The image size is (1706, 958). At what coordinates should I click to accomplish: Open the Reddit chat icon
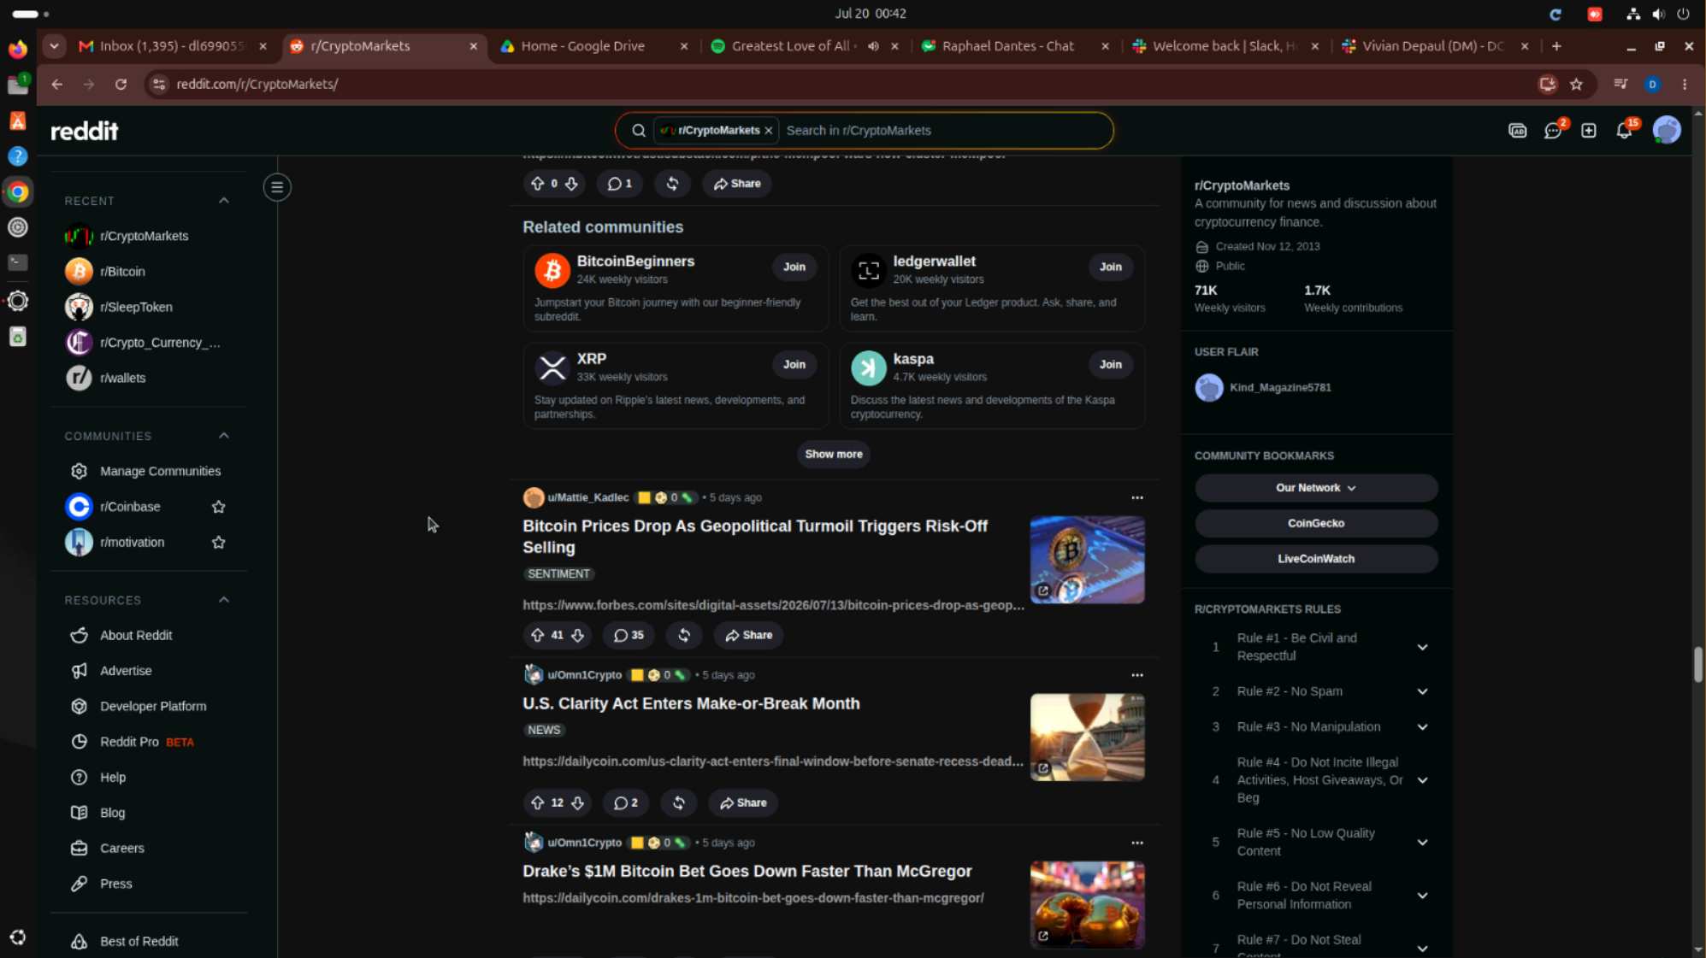(1553, 131)
